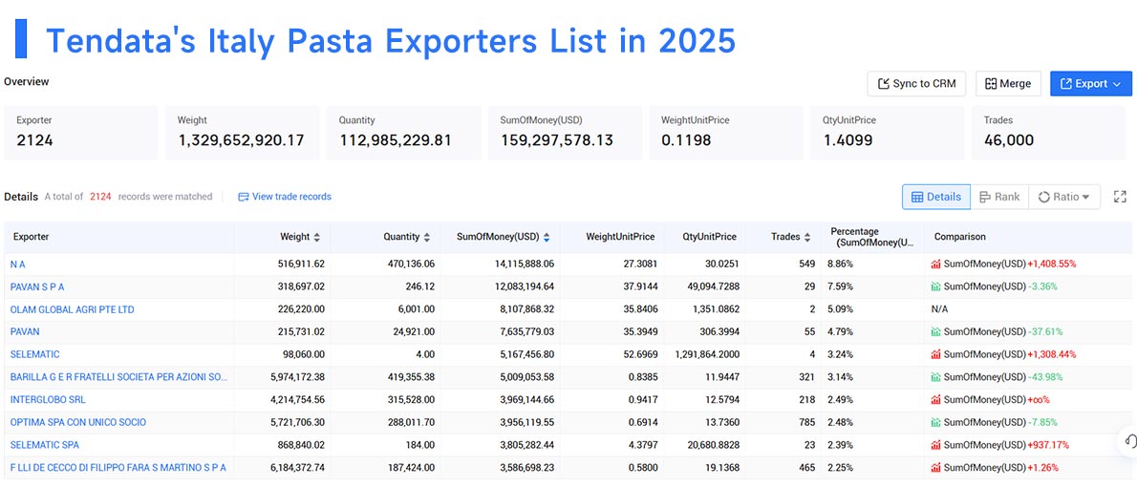
Task: Click the Exporter overview card showing 2124
Action: 80,133
